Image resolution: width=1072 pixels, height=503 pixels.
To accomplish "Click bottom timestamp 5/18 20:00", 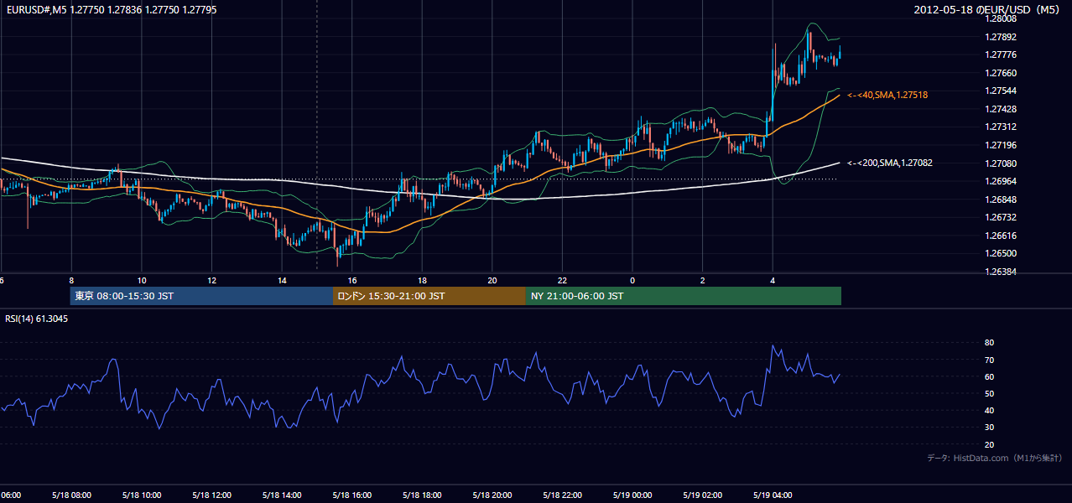I will coord(492,495).
